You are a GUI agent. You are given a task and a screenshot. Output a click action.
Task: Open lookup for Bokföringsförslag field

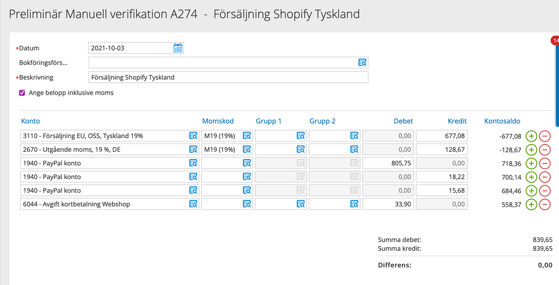[362, 63]
